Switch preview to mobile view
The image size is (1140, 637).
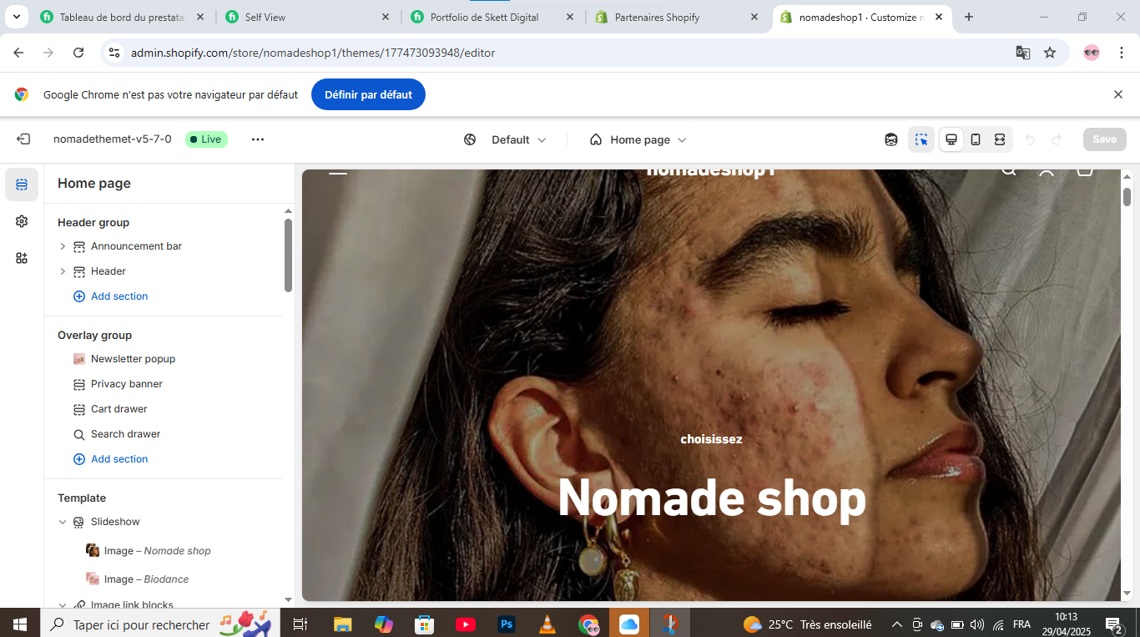[x=975, y=139]
